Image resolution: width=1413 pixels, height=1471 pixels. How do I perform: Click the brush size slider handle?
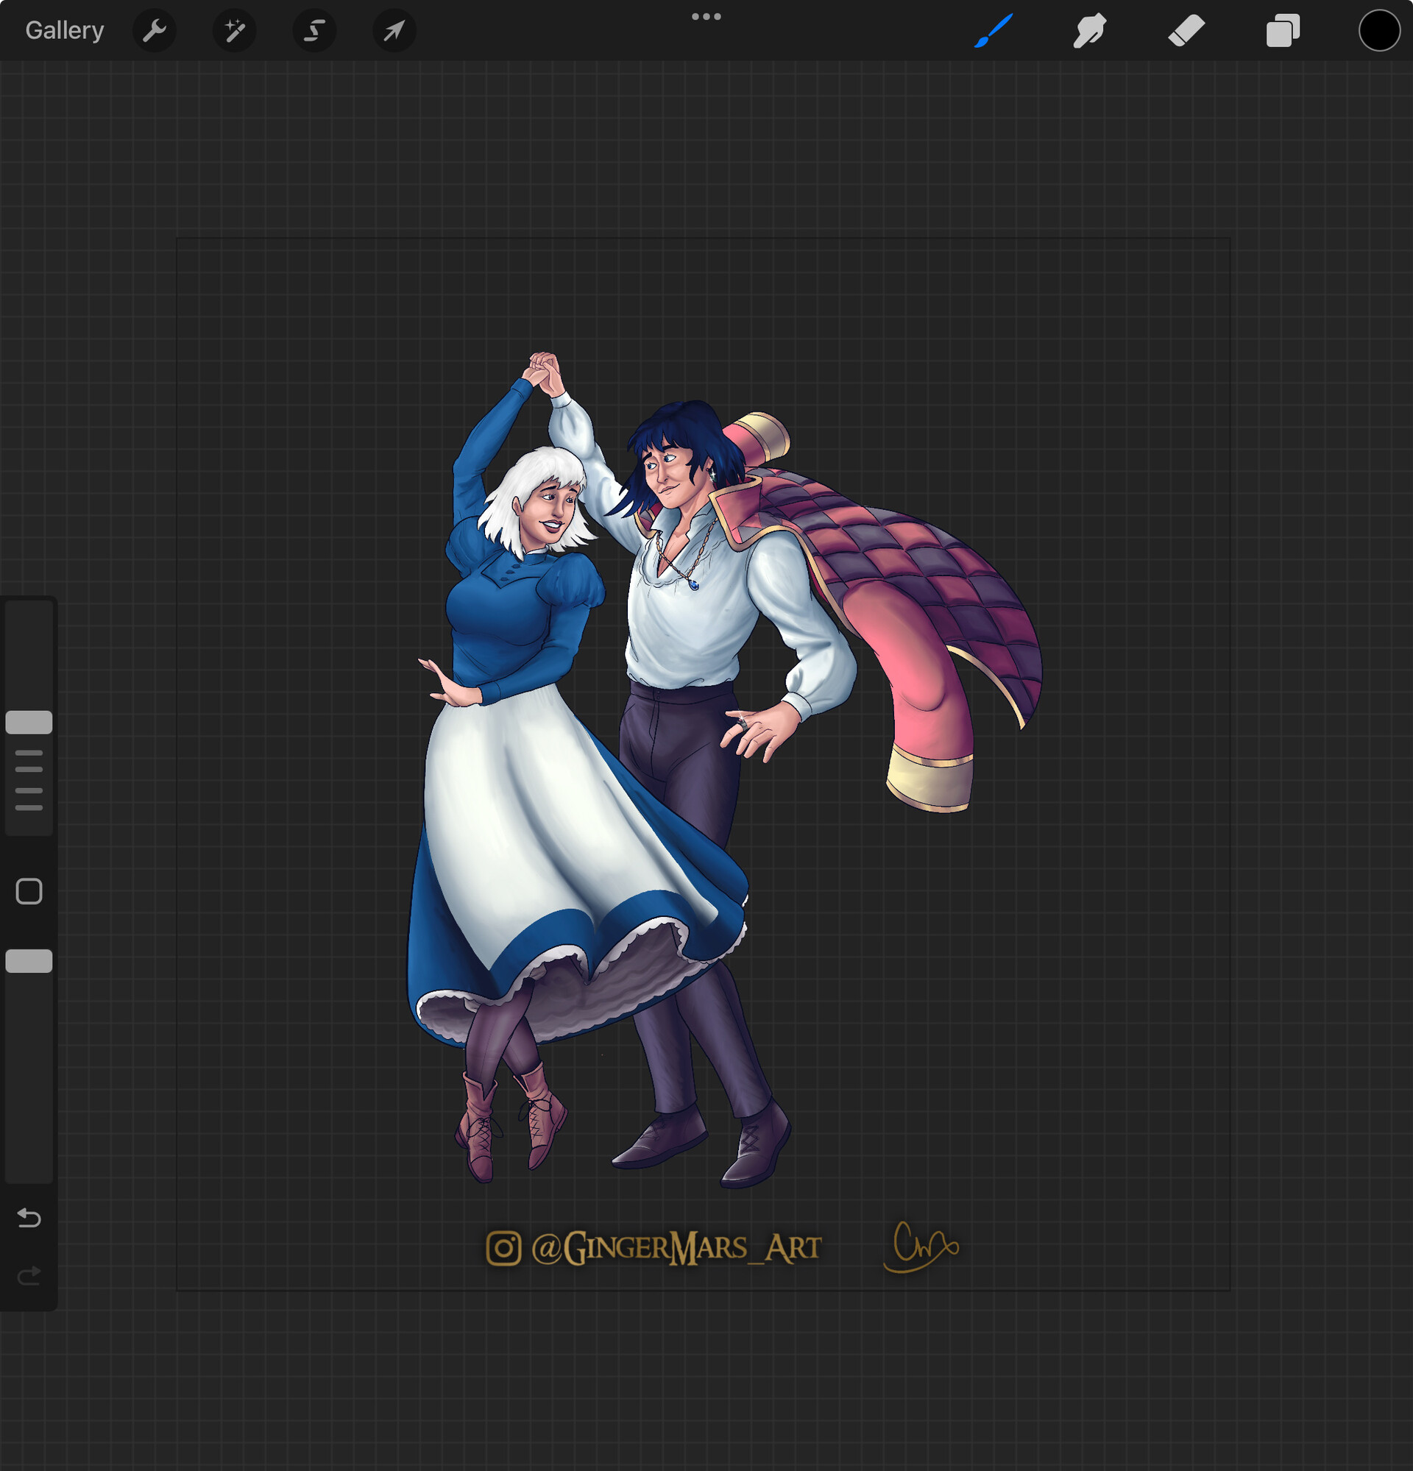tap(29, 722)
